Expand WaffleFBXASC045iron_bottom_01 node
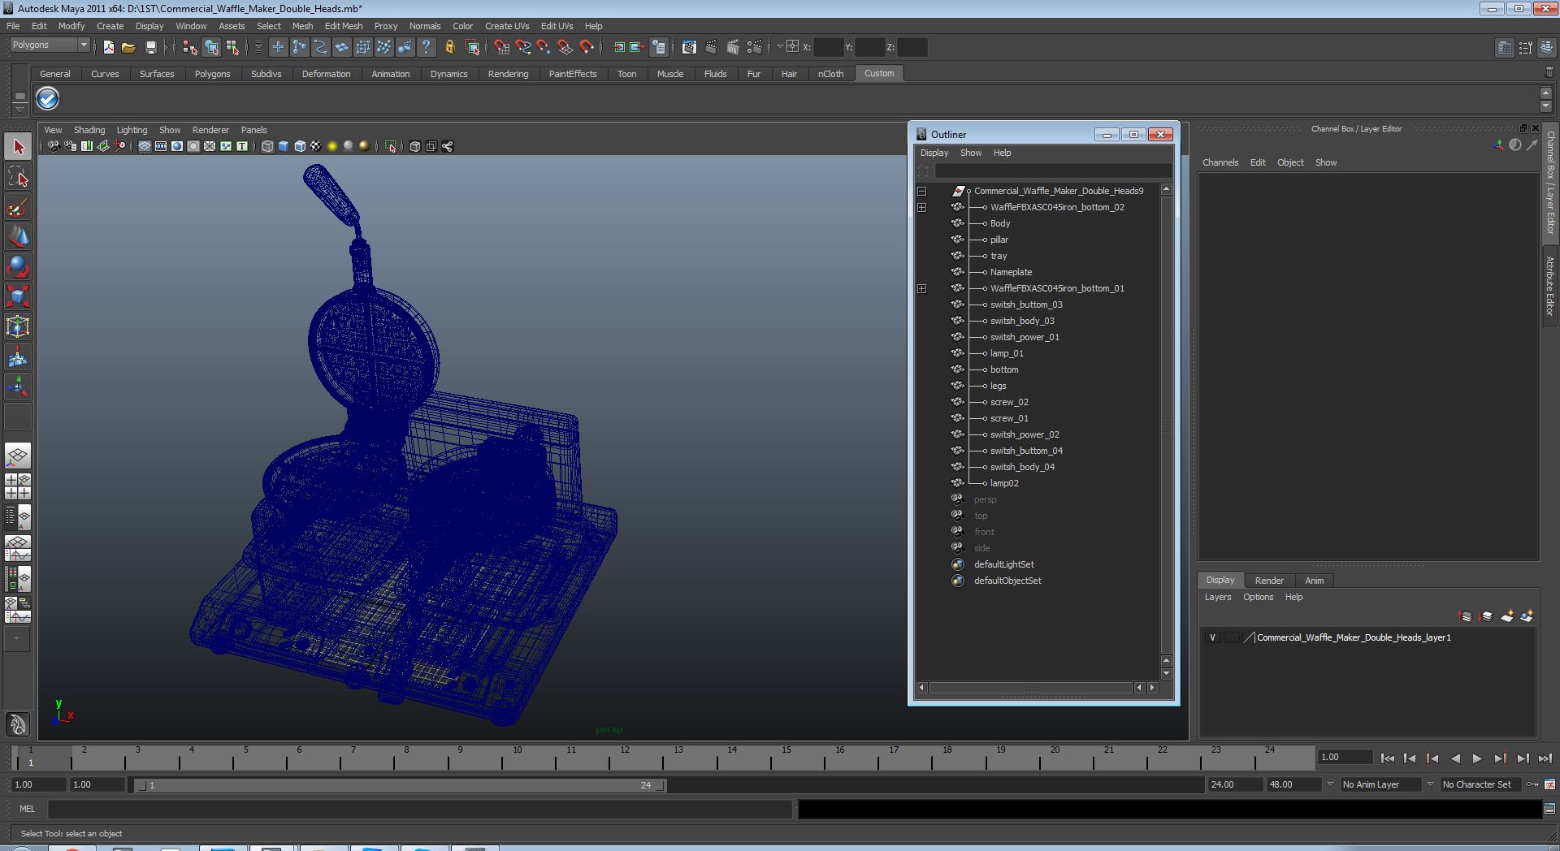The image size is (1560, 851). 921,289
